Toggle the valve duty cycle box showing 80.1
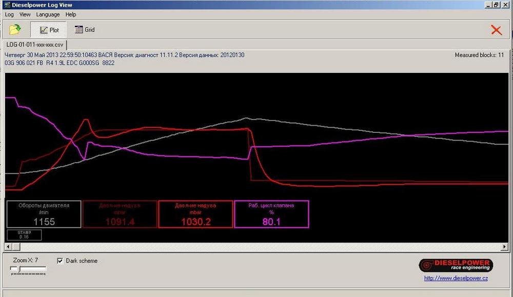The image size is (513, 297). tap(271, 214)
